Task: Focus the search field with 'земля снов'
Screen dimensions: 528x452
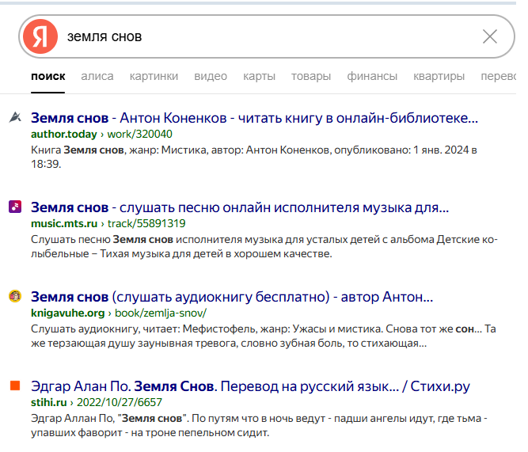Action: tap(261, 36)
